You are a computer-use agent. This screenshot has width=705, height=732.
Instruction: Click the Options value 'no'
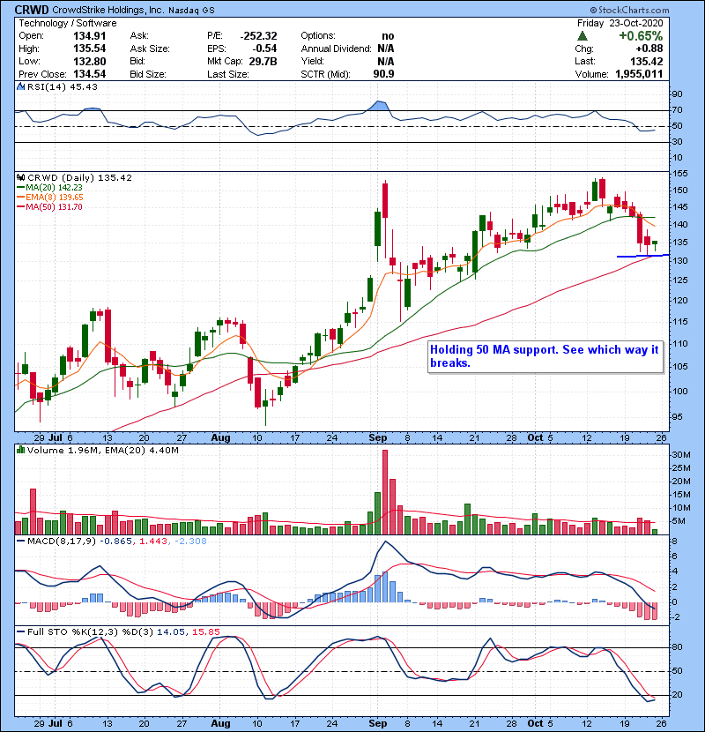(388, 36)
